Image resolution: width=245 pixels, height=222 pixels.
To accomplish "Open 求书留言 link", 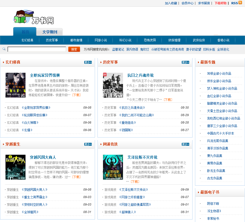I will point(204,3).
